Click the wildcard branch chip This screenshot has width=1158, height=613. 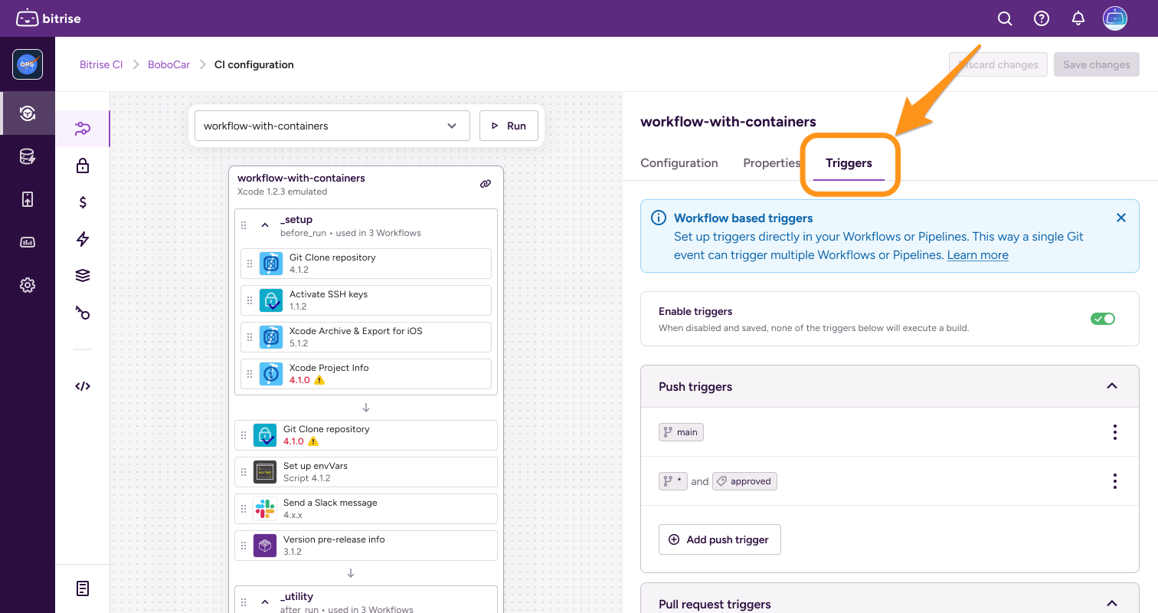pyautogui.click(x=673, y=481)
